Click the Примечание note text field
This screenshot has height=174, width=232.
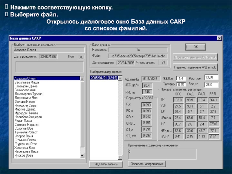(x=162, y=154)
